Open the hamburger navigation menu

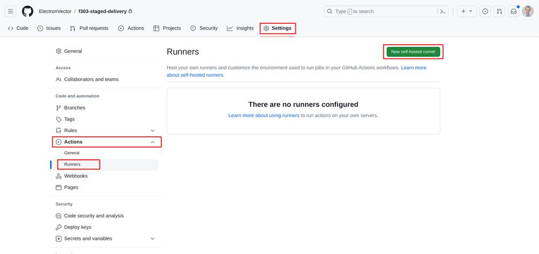[x=10, y=11]
